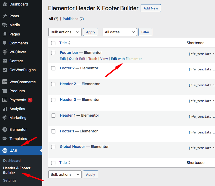Check the Header 1 row checkbox
Image resolution: width=215 pixels, height=186 pixels.
tap(53, 116)
